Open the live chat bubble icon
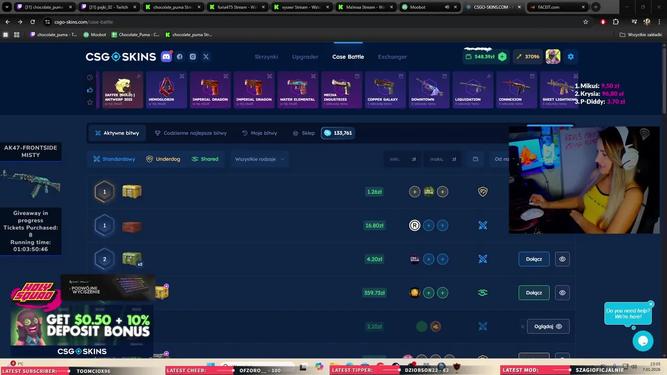Screen dimensions: 667x375 pyautogui.click(x=643, y=341)
